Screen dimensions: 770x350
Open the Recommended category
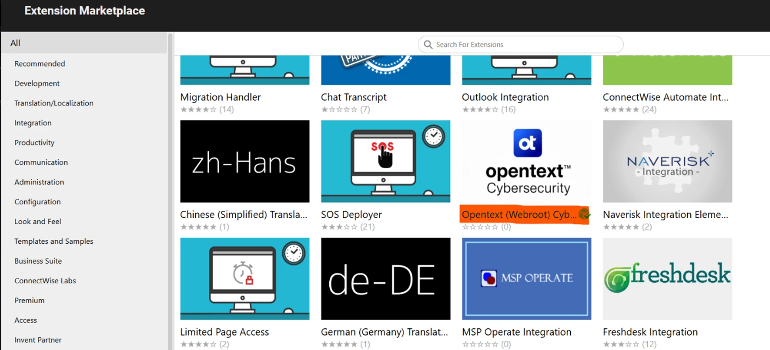(x=40, y=64)
